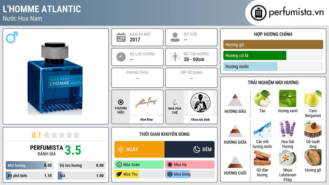This screenshot has width=329, height=185.
Task: Open the Các nốt hương nước image
Action: coord(262,129)
